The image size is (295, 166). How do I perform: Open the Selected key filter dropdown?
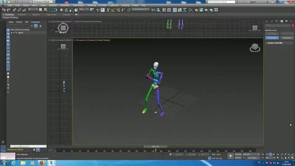251,154
